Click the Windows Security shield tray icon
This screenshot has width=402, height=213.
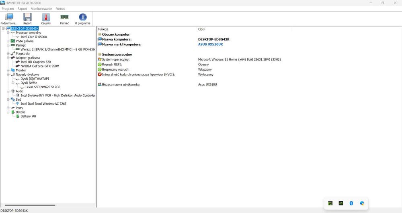click(362, 203)
